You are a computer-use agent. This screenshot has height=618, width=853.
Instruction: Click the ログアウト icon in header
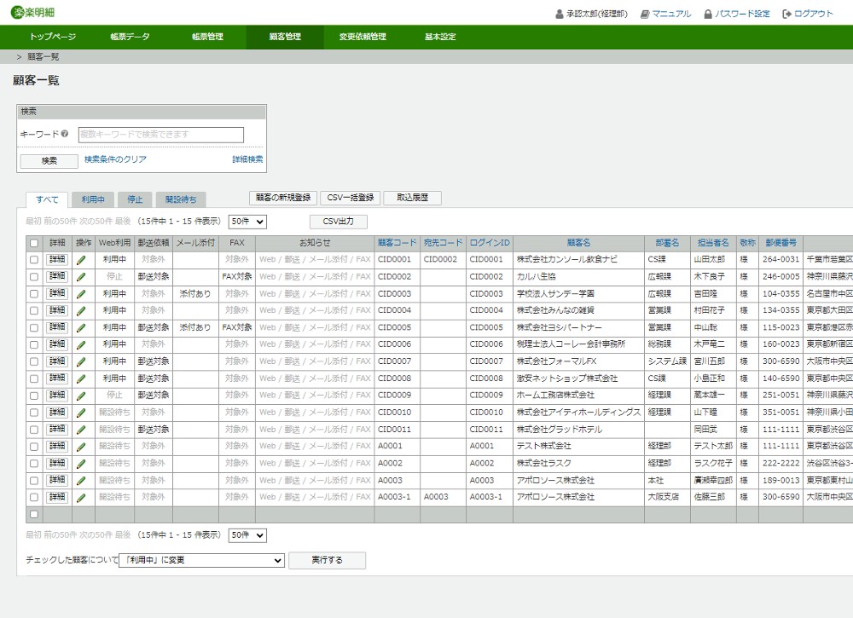click(786, 14)
